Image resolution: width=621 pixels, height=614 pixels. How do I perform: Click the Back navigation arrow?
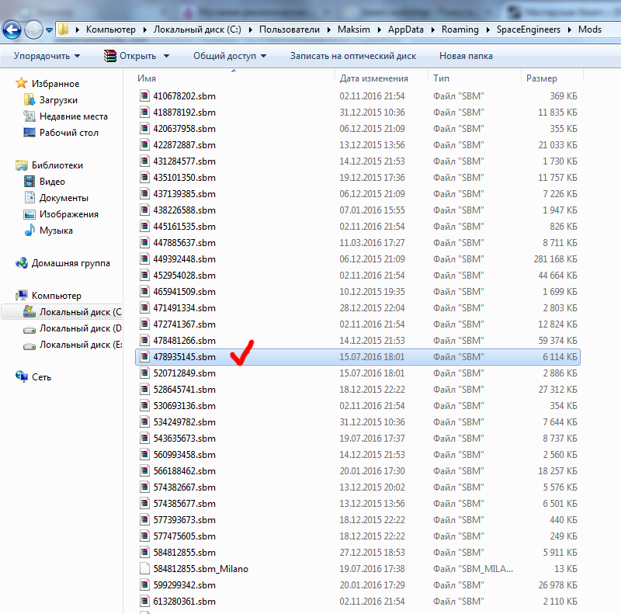(12, 29)
